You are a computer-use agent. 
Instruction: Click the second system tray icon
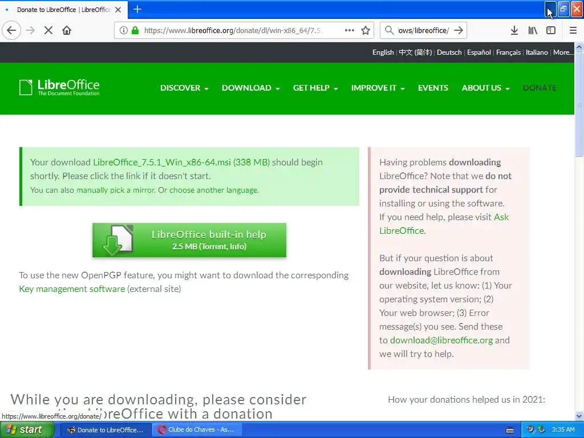(542, 429)
